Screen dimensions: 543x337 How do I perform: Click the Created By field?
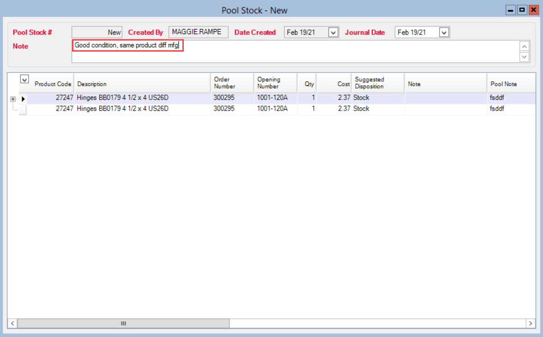tap(199, 32)
